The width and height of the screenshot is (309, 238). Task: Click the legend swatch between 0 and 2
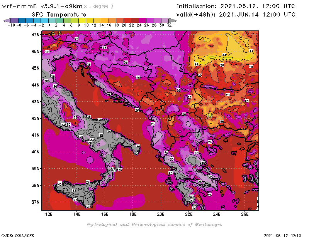[x=52, y=20]
